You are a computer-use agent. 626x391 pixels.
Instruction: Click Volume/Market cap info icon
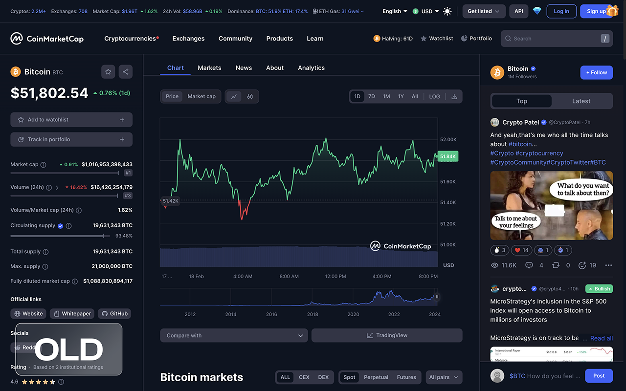(79, 210)
